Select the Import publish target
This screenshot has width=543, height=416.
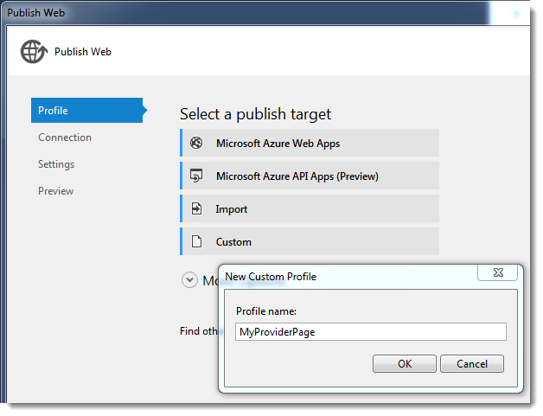point(310,208)
